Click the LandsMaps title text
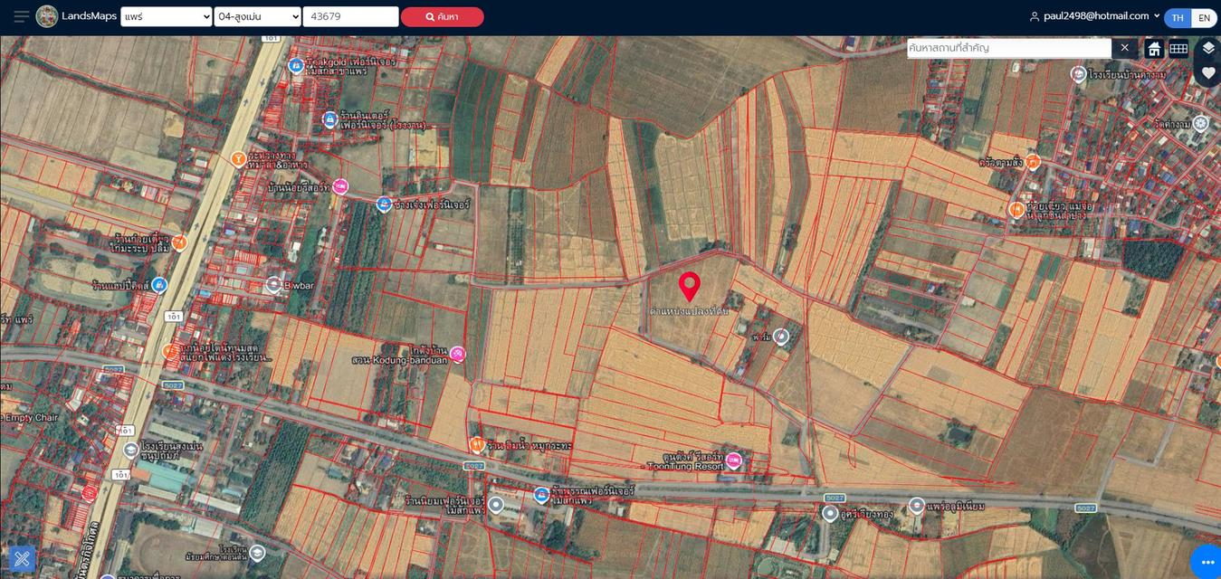 [89, 16]
